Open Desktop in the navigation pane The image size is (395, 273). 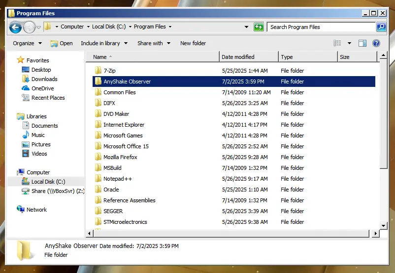36,70
